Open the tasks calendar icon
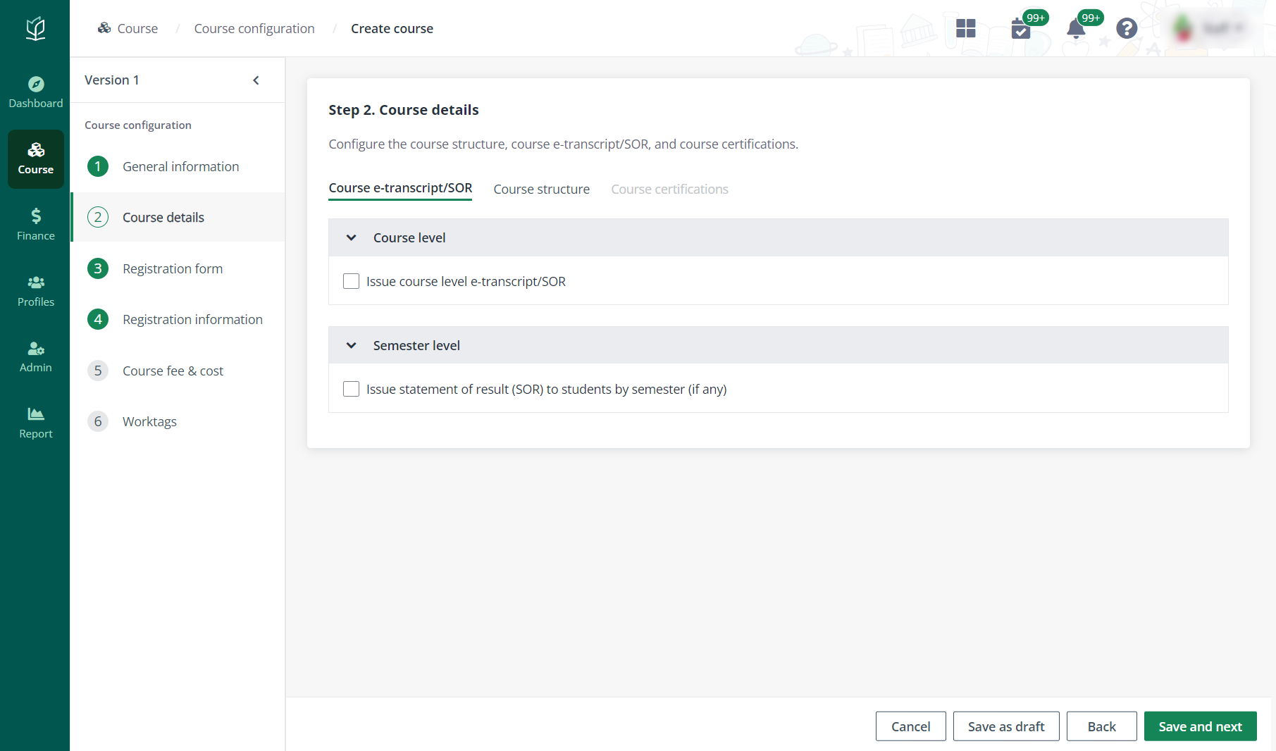Image resolution: width=1276 pixels, height=751 pixels. [x=1021, y=29]
